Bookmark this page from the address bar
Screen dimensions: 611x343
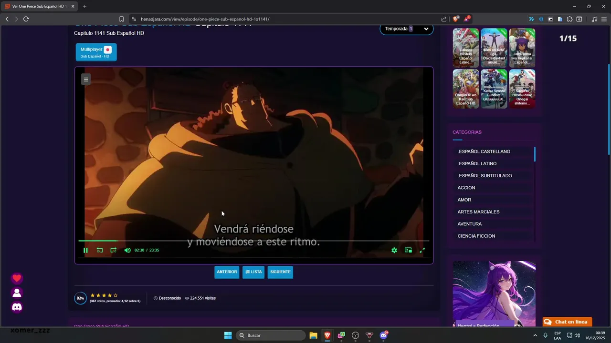121,19
